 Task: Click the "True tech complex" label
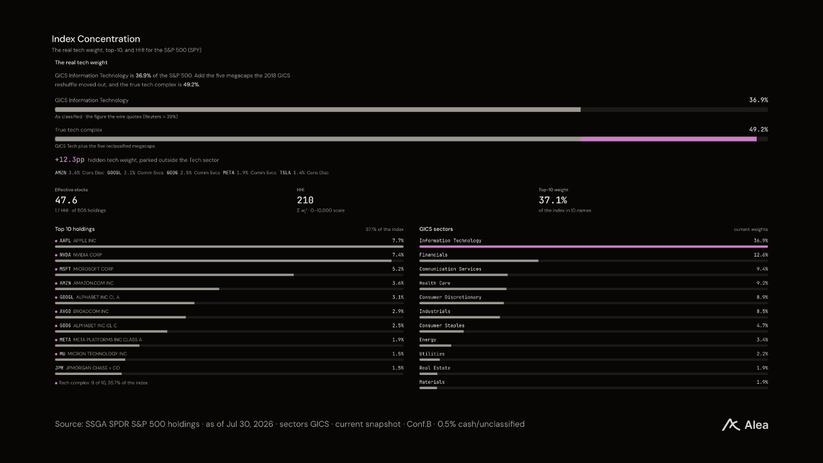(78, 130)
